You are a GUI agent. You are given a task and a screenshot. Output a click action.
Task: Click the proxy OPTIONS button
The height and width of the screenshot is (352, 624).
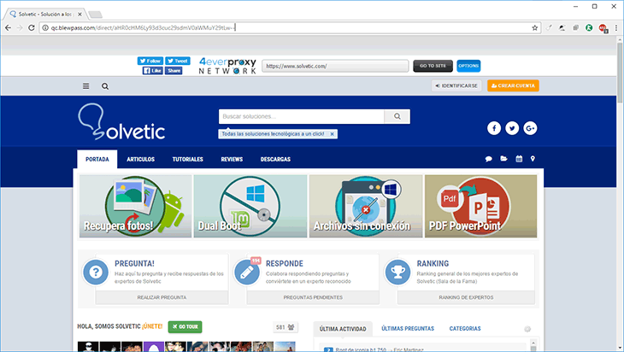468,66
